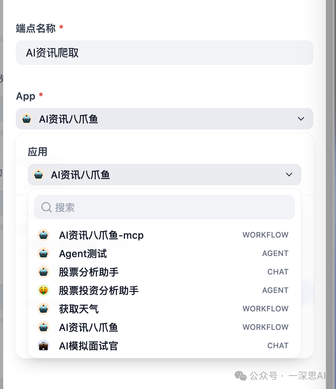Click the WORKFLOW label beside AI资讯八爪鱼
Viewport: 336px width, 389px height.
(265, 327)
